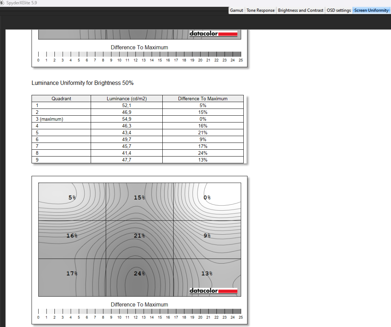Click the 21% center label in the contour chart

pos(139,235)
